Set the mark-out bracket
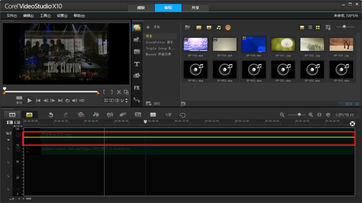The image size is (362, 203). pyautogui.click(x=112, y=92)
